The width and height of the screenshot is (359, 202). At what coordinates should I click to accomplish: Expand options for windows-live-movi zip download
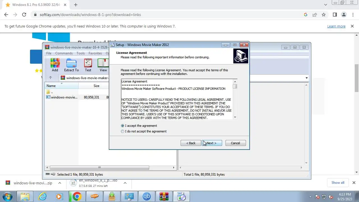pos(59,183)
